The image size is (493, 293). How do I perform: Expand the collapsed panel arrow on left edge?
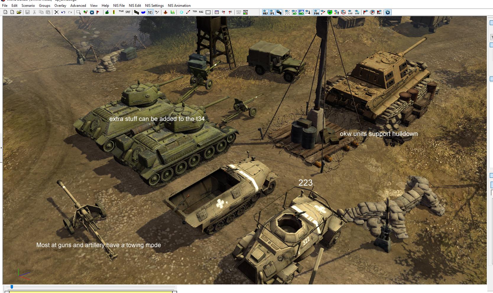point(1,147)
